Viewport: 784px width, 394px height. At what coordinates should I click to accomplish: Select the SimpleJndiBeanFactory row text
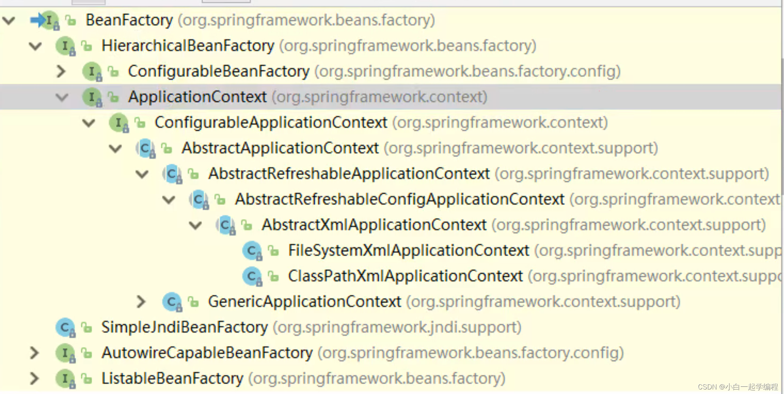pyautogui.click(x=312, y=327)
